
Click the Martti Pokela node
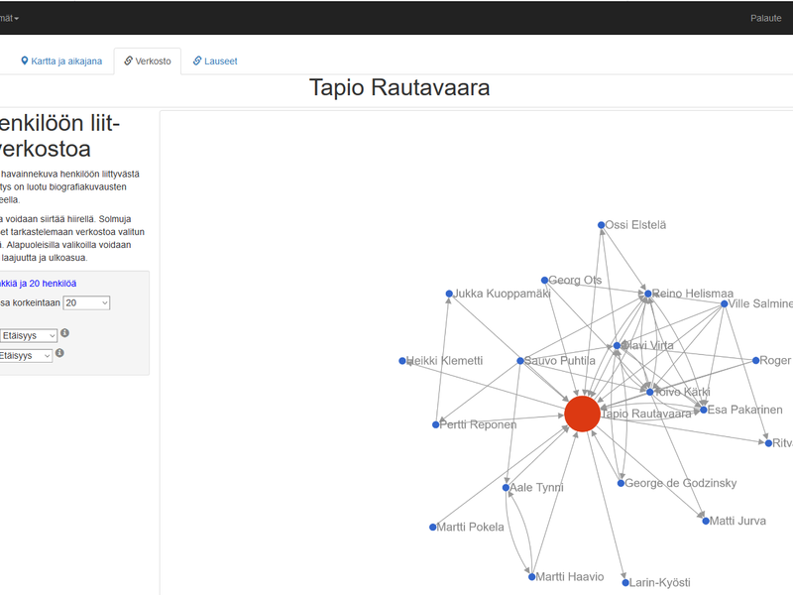pos(432,527)
